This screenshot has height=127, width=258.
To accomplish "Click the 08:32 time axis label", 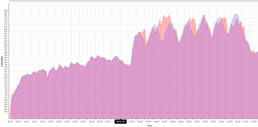I will (x=43, y=121).
